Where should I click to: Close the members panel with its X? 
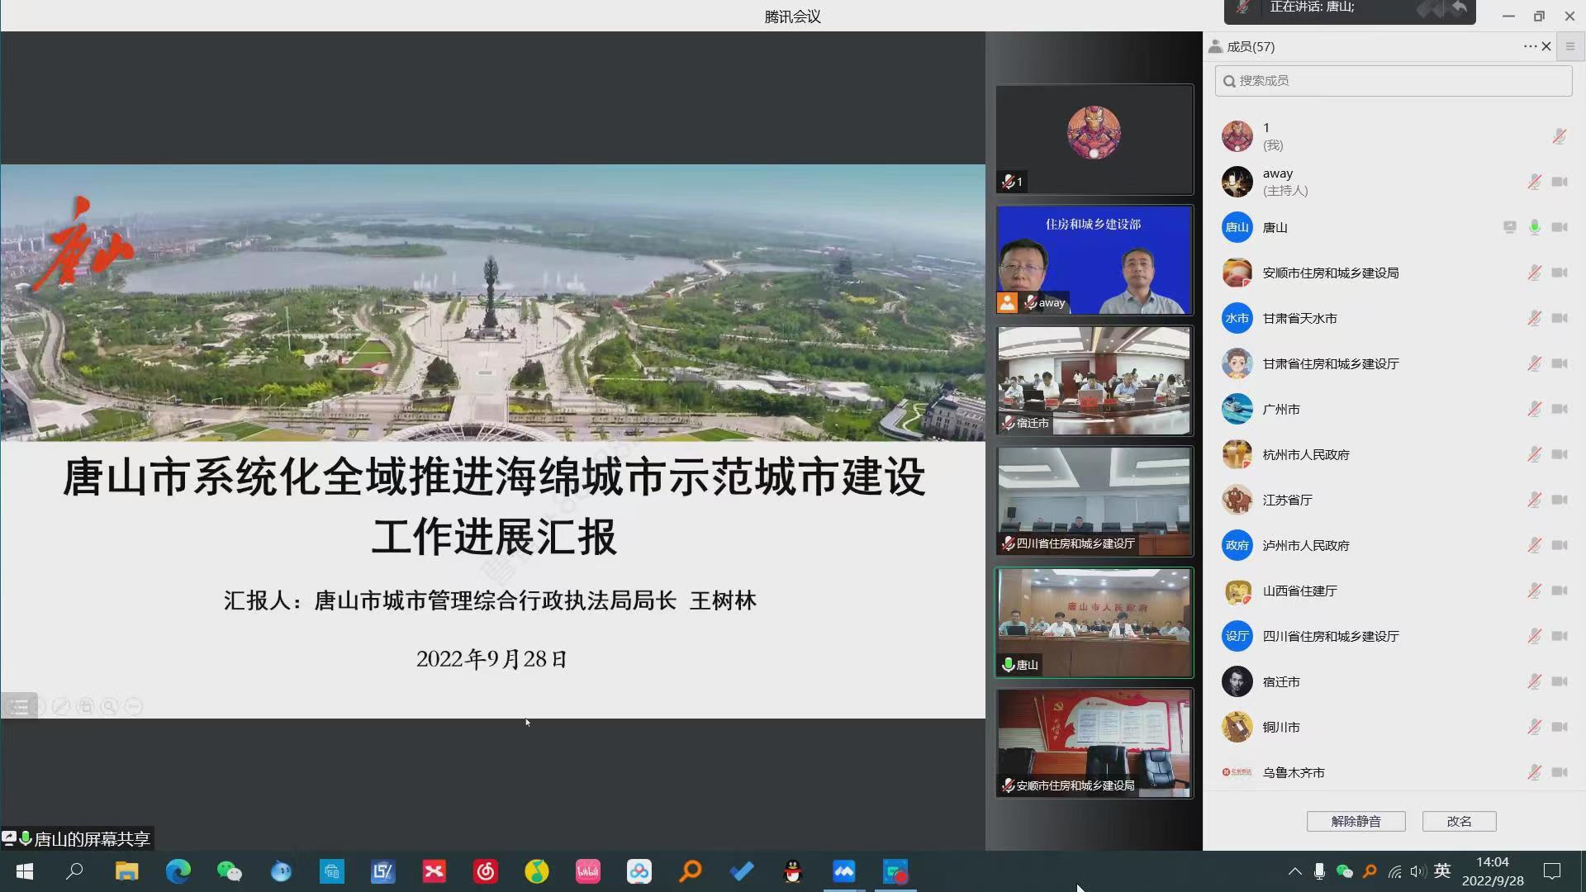pyautogui.click(x=1546, y=46)
